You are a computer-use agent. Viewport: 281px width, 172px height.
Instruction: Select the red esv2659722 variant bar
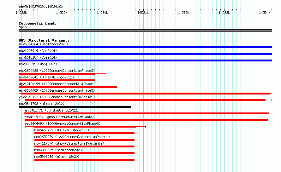[x=145, y=100]
